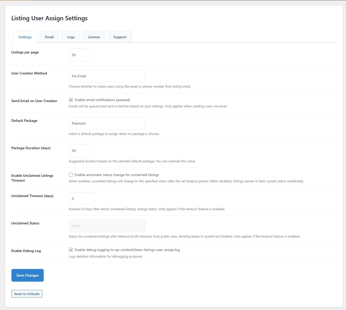The image size is (346, 310).
Task: Click the Reset to Defaults button
Action: [27, 294]
